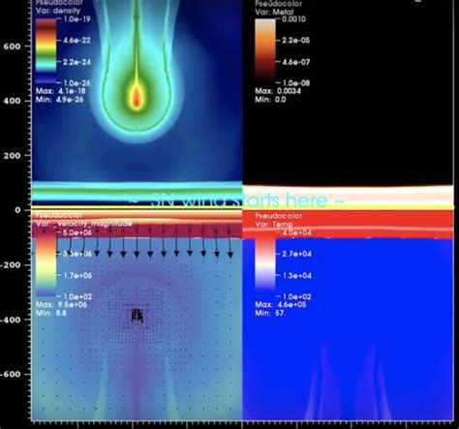Click the Temp legend value 4.0e+04

click(297, 232)
